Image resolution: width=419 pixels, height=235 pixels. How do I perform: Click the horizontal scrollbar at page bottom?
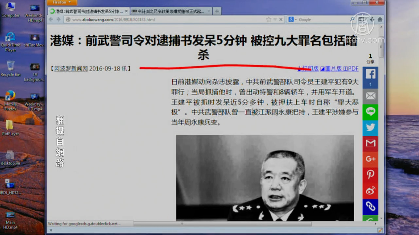coord(223,224)
